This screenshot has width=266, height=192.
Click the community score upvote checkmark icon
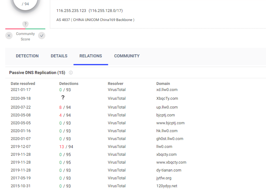[x=42, y=36]
